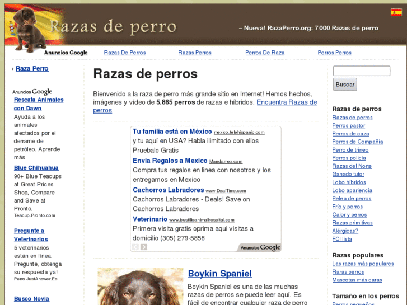Click the puppy logo image in header
The image size is (407, 305).
point(29,30)
